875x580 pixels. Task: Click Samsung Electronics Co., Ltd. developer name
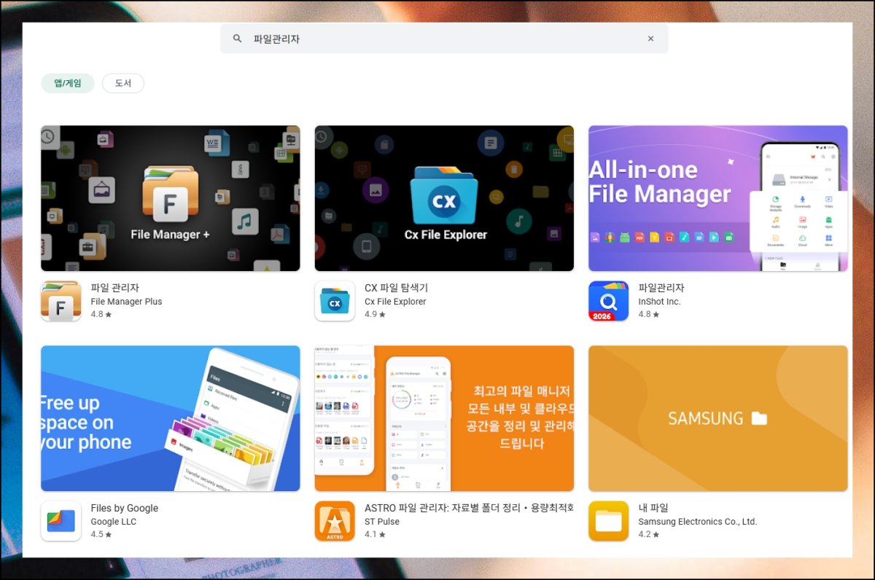pos(698,522)
